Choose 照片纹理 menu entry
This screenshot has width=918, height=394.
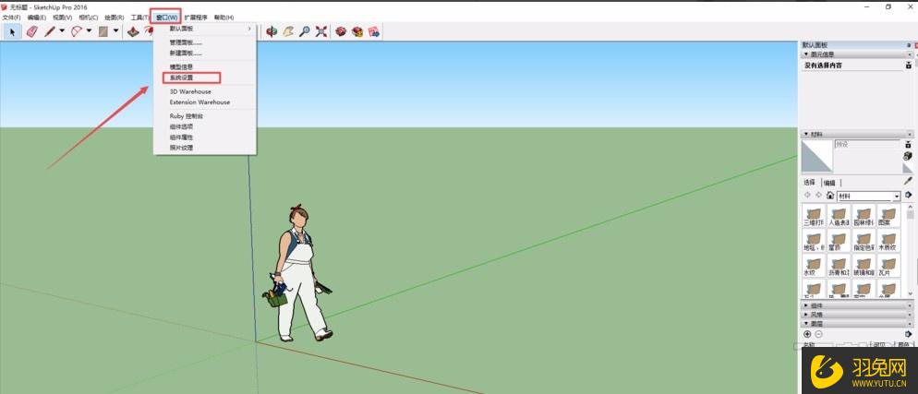[x=204, y=148]
